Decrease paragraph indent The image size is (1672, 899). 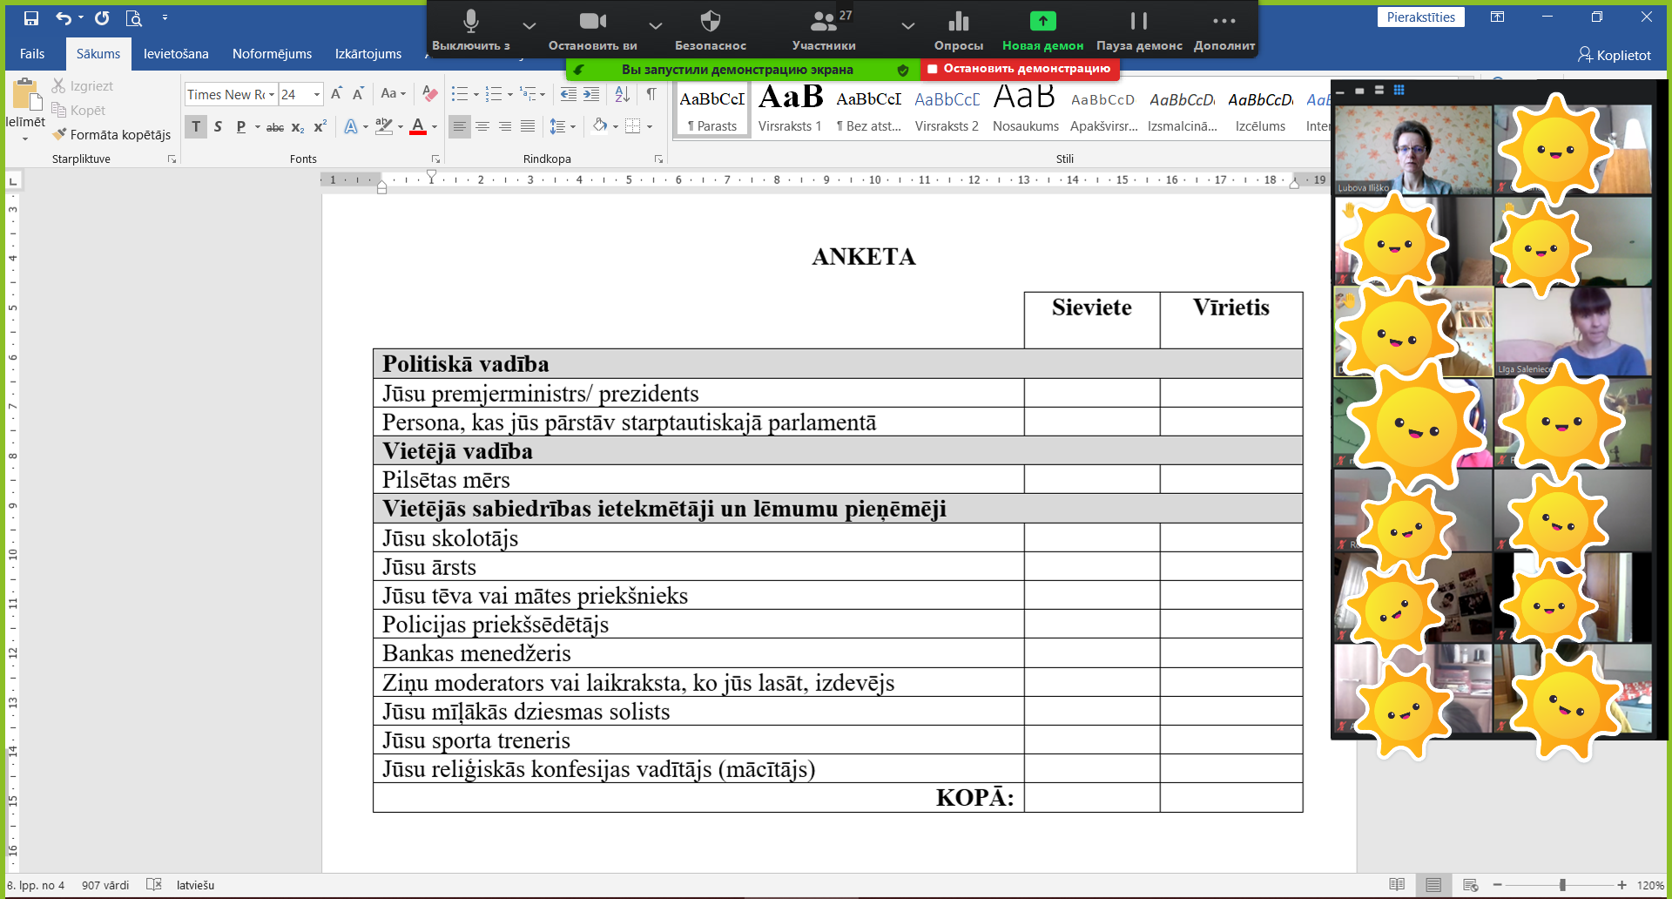tap(569, 93)
